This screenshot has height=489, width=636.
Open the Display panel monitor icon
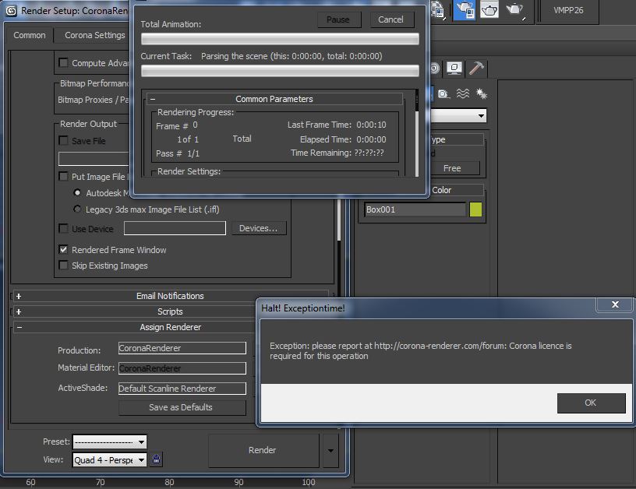pos(454,68)
